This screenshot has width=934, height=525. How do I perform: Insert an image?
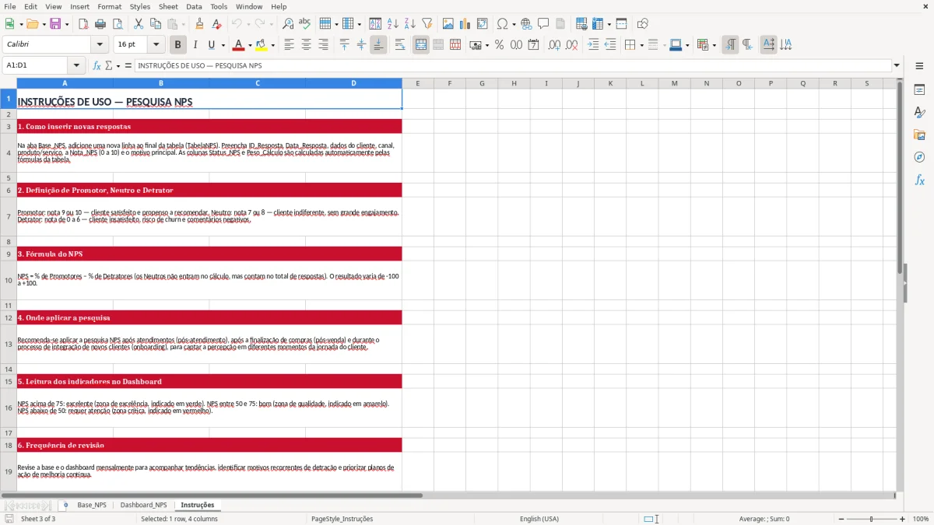pyautogui.click(x=448, y=24)
